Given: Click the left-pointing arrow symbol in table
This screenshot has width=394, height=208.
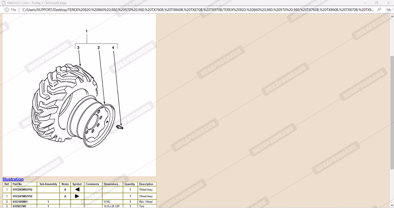Looking at the screenshot, I should click(x=77, y=190).
